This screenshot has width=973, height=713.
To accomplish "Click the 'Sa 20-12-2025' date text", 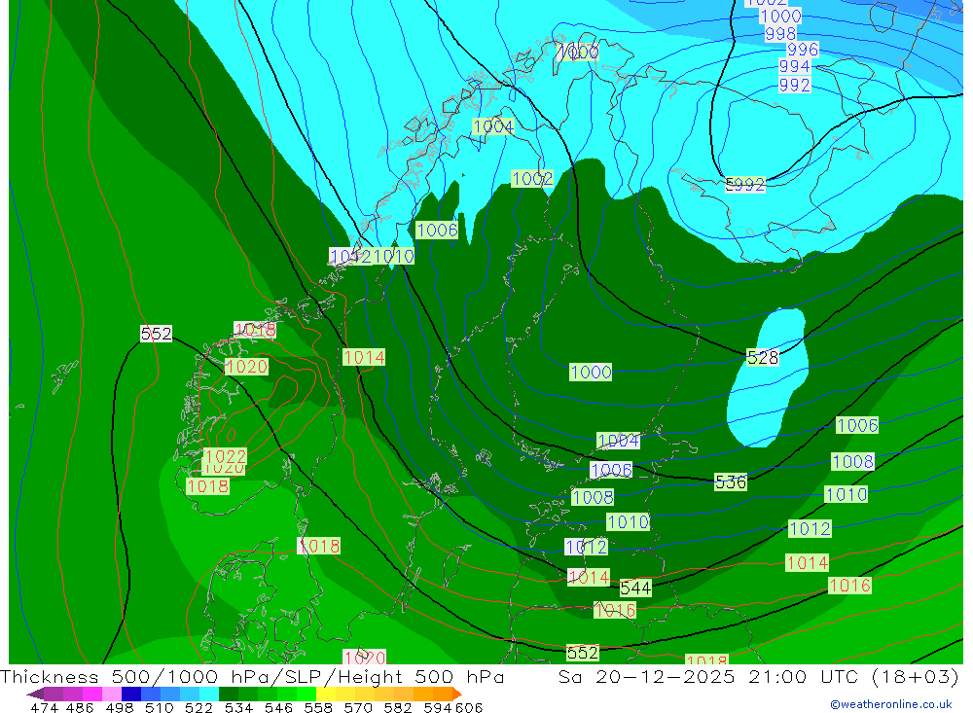I will pyautogui.click(x=647, y=677).
